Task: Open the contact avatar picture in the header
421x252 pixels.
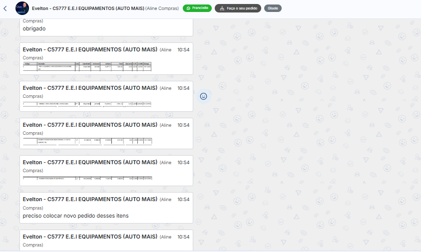Action: tap(22, 8)
